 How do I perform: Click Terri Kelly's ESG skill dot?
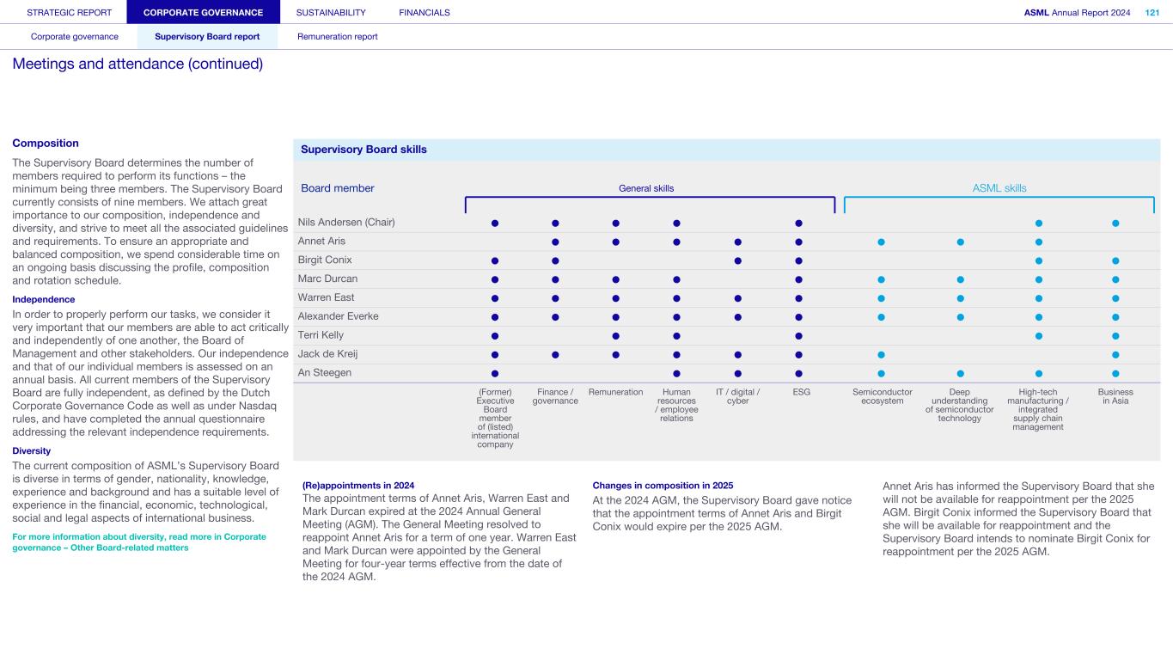[799, 335]
